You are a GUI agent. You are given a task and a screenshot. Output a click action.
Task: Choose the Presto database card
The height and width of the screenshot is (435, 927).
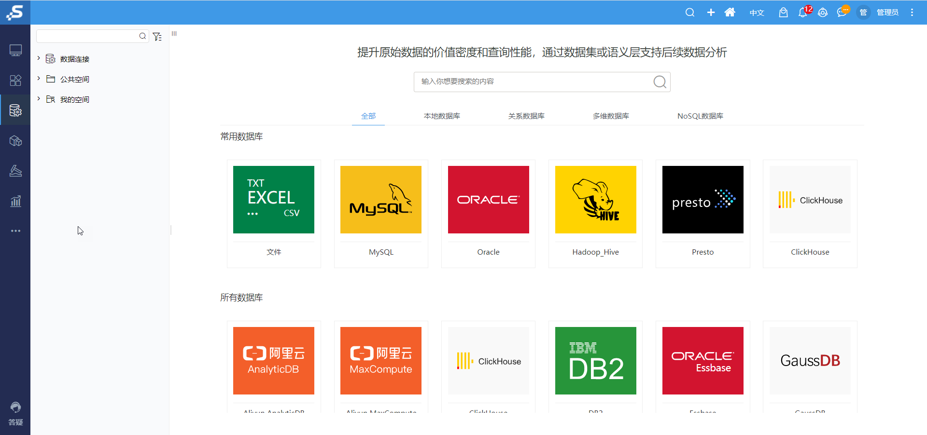(702, 214)
